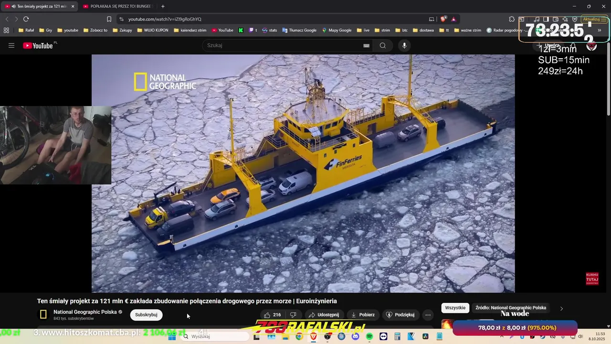The width and height of the screenshot is (611, 344).
Task: Click the Podziękuj thanks button
Action: point(400,315)
